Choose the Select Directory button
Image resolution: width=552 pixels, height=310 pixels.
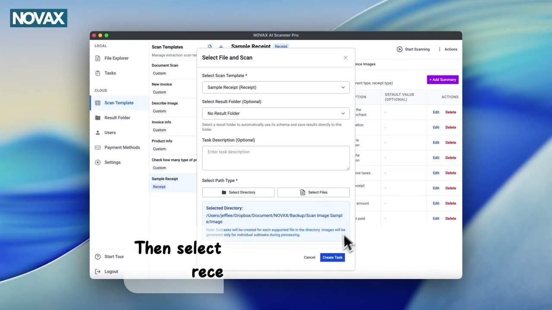coord(238,192)
